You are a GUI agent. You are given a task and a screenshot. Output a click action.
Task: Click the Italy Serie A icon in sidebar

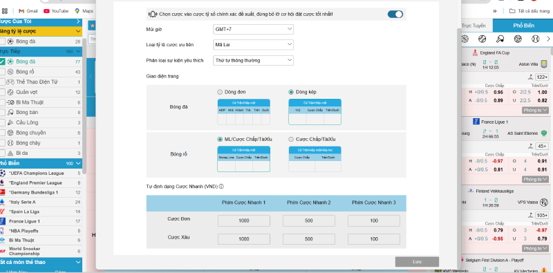tap(3, 202)
